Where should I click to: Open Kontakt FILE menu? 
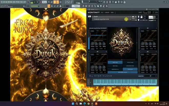tap(102, 13)
